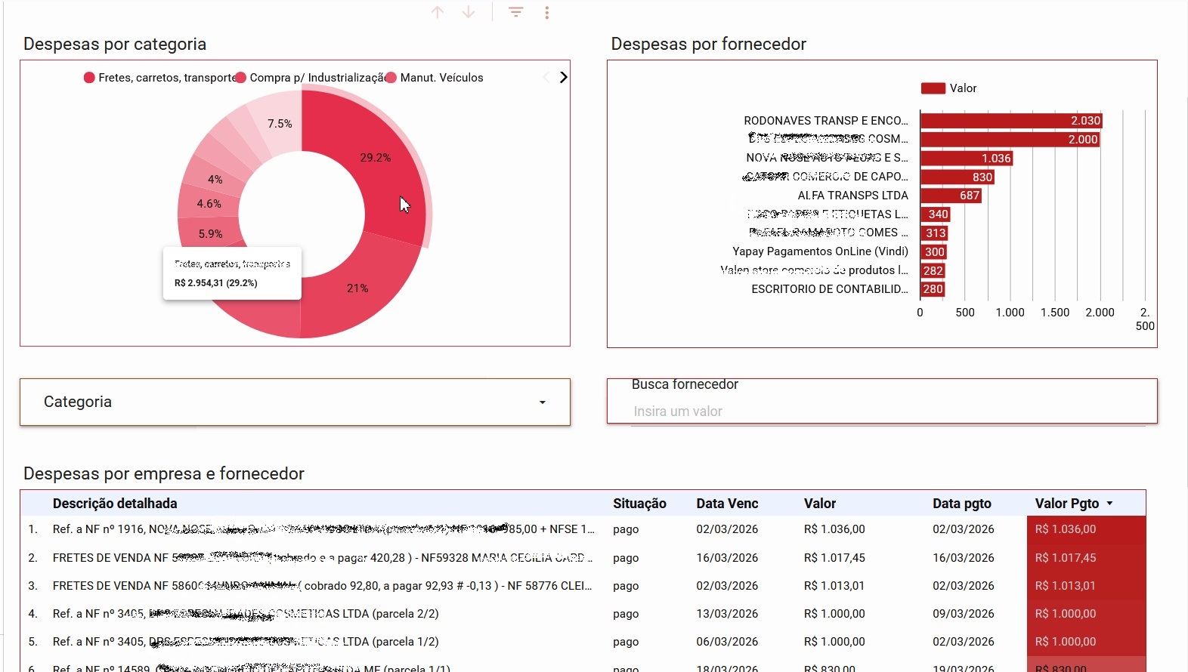Click the drill down arrow icon

point(469,12)
